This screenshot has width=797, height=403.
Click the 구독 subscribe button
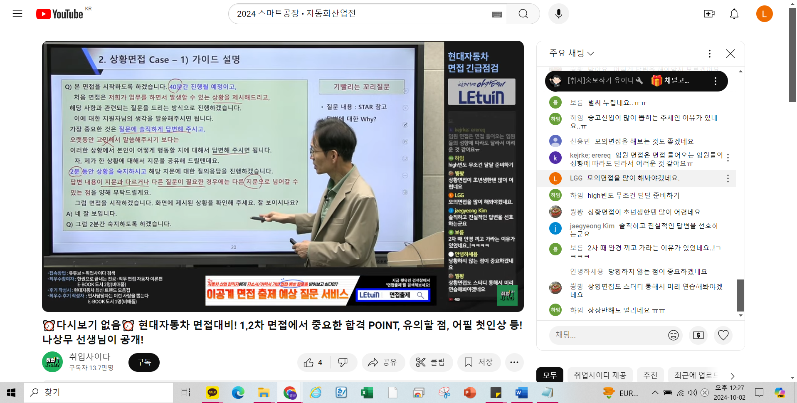tap(144, 362)
